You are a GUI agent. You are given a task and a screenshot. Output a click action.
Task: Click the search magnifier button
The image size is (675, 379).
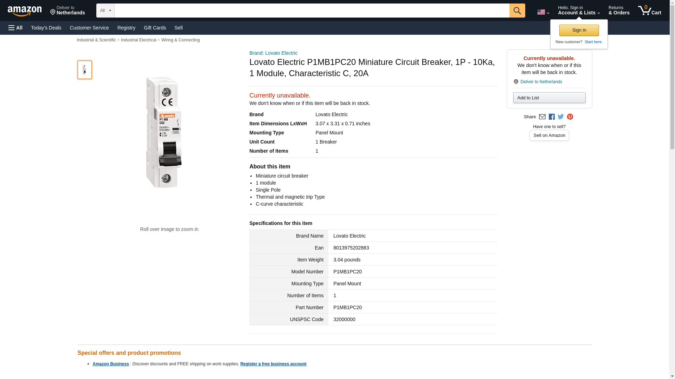517,11
